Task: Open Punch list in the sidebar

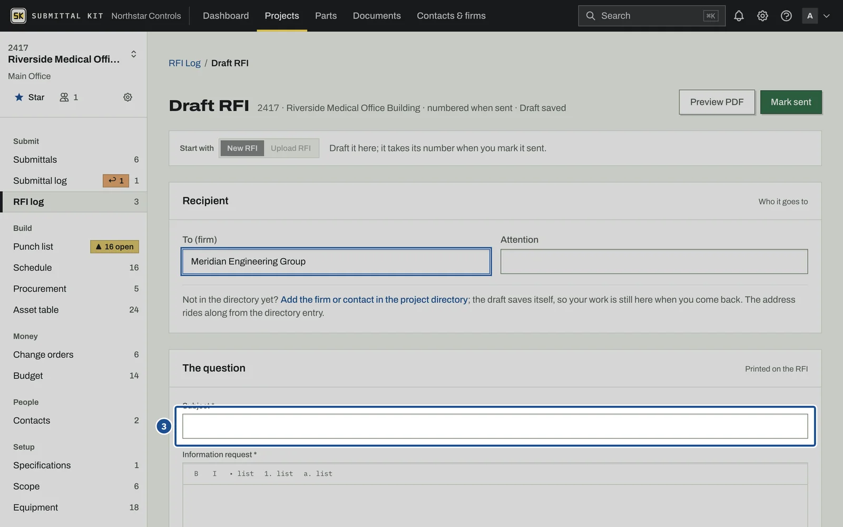Action: click(74, 247)
